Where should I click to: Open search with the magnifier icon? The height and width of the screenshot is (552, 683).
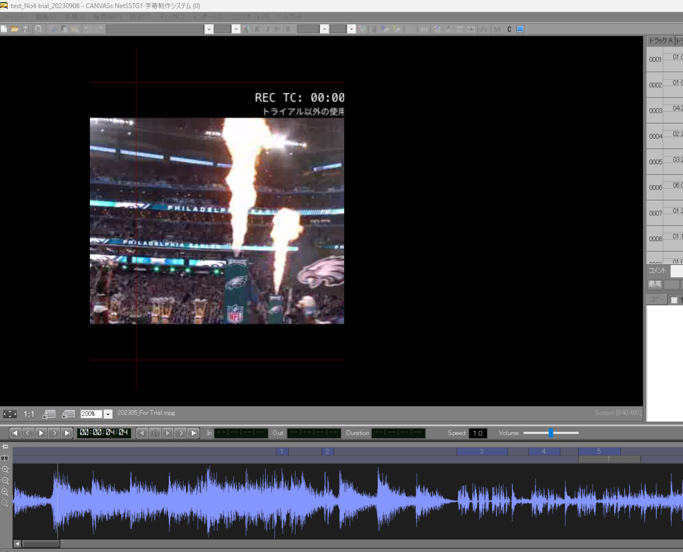39,29
